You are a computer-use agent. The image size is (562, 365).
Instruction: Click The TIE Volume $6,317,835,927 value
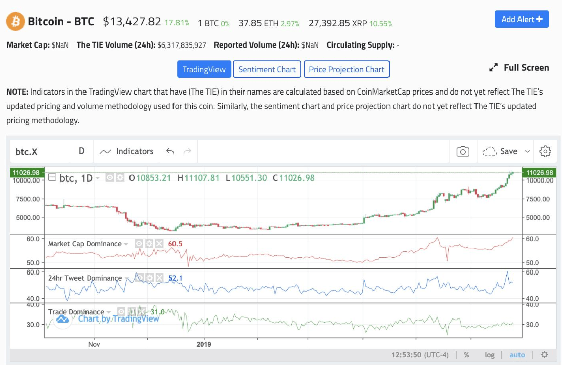(182, 45)
